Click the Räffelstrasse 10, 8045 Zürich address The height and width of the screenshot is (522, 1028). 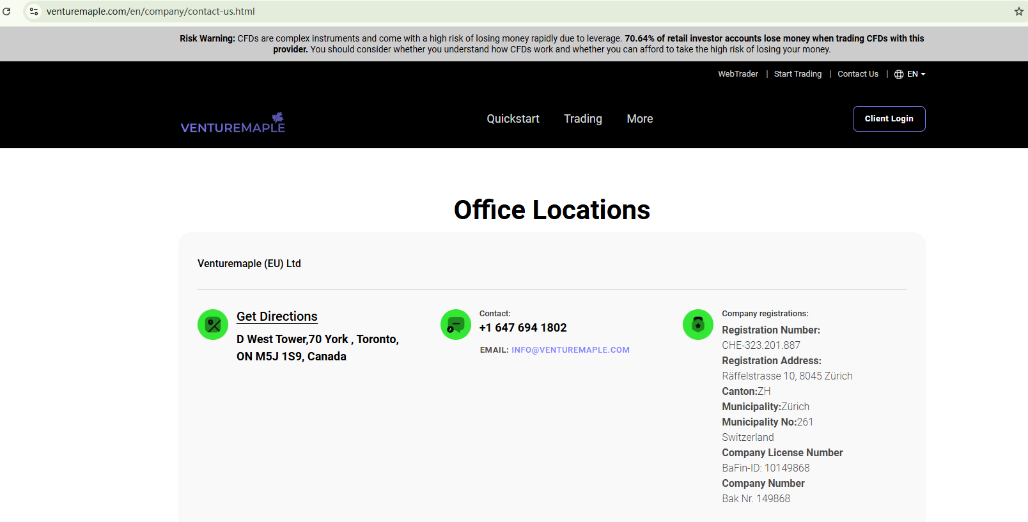pos(787,376)
